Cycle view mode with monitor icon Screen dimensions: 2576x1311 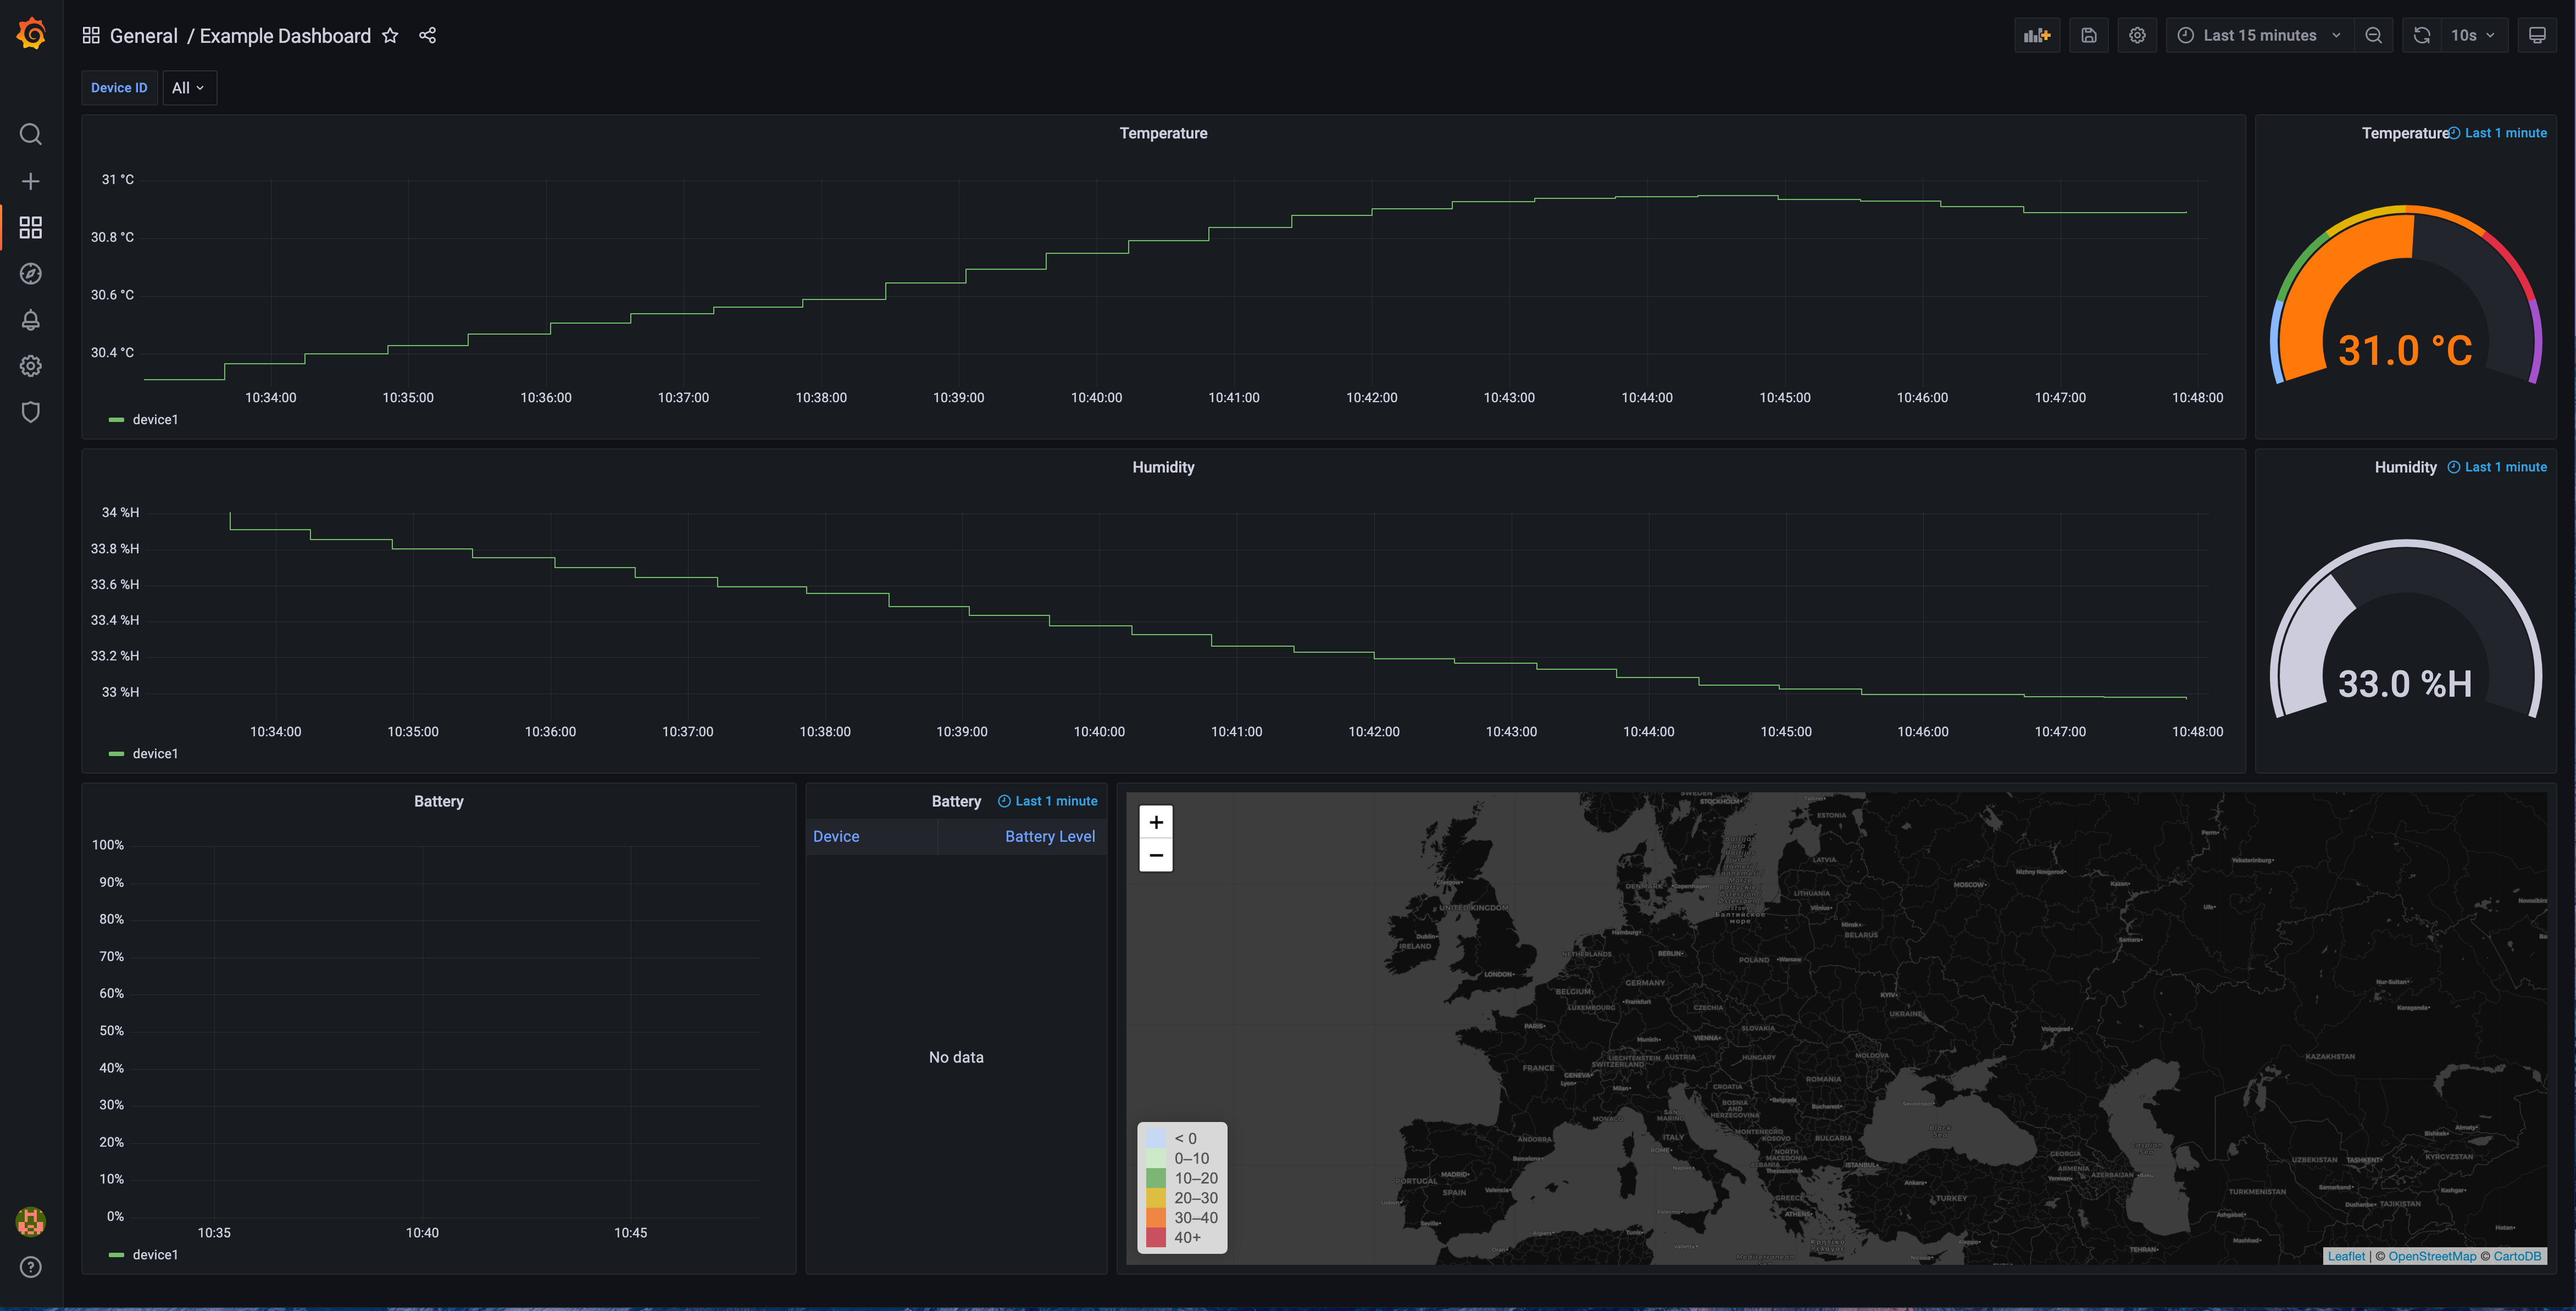coord(2537,35)
